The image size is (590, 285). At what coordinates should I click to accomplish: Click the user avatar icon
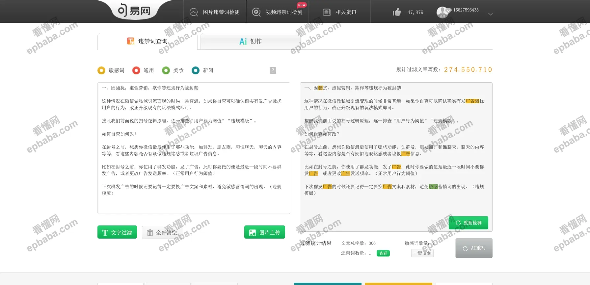point(442,12)
